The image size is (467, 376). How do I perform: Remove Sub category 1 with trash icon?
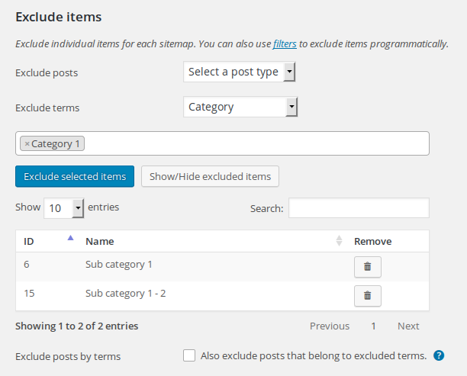pos(368,267)
